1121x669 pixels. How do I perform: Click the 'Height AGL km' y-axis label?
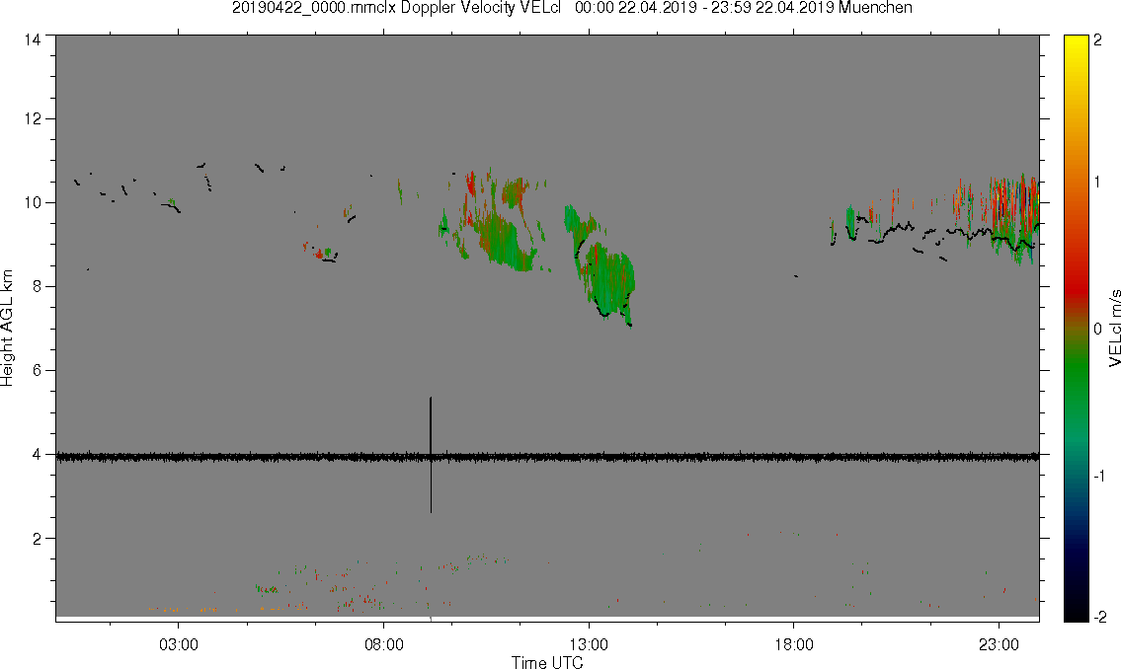(7, 329)
